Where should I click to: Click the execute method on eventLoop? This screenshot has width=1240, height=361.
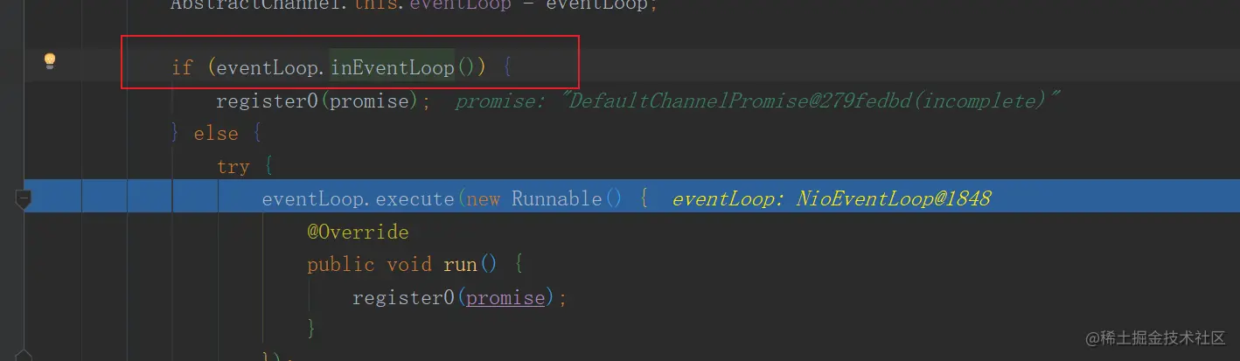tap(414, 199)
